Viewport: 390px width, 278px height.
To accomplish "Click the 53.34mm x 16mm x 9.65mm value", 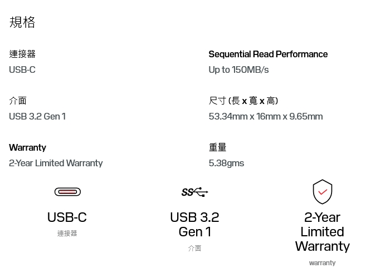I will point(266,116).
